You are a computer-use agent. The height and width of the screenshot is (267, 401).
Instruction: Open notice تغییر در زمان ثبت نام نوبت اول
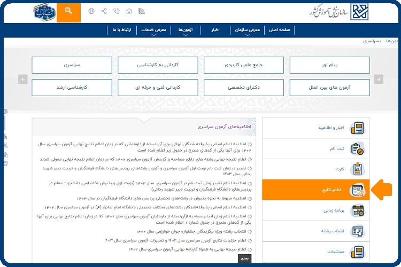147,171
